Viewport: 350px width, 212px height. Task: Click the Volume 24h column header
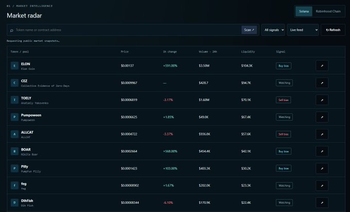click(208, 52)
